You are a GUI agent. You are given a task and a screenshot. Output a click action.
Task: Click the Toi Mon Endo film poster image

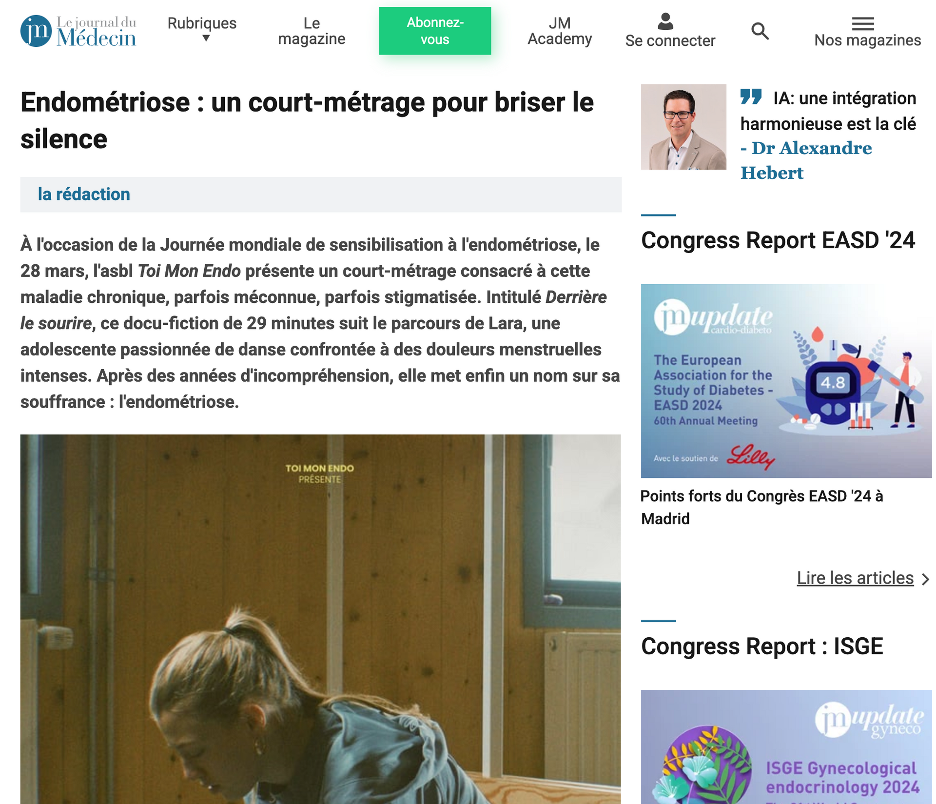pyautogui.click(x=320, y=619)
